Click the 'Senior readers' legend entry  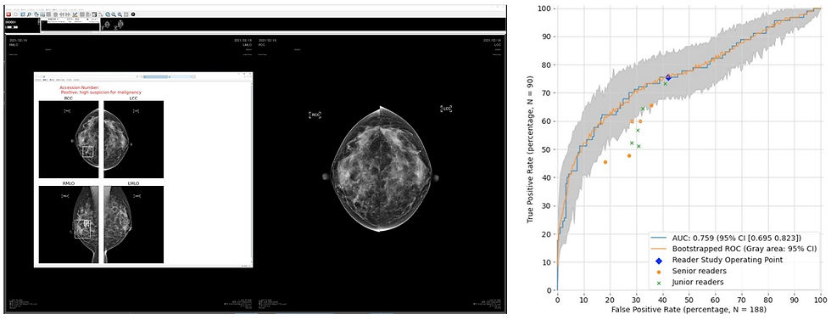(692, 272)
